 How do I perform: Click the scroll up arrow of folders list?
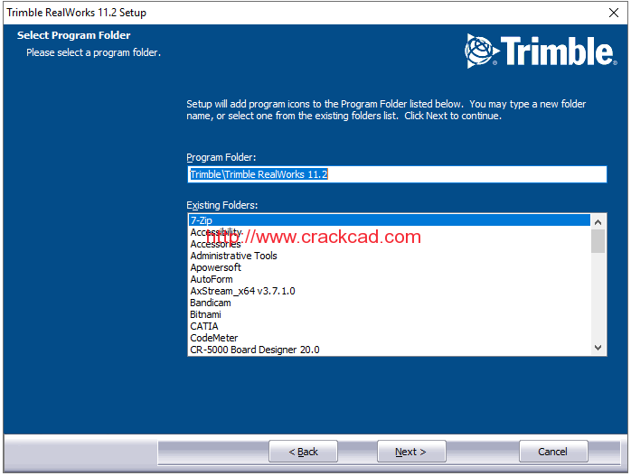[598, 222]
